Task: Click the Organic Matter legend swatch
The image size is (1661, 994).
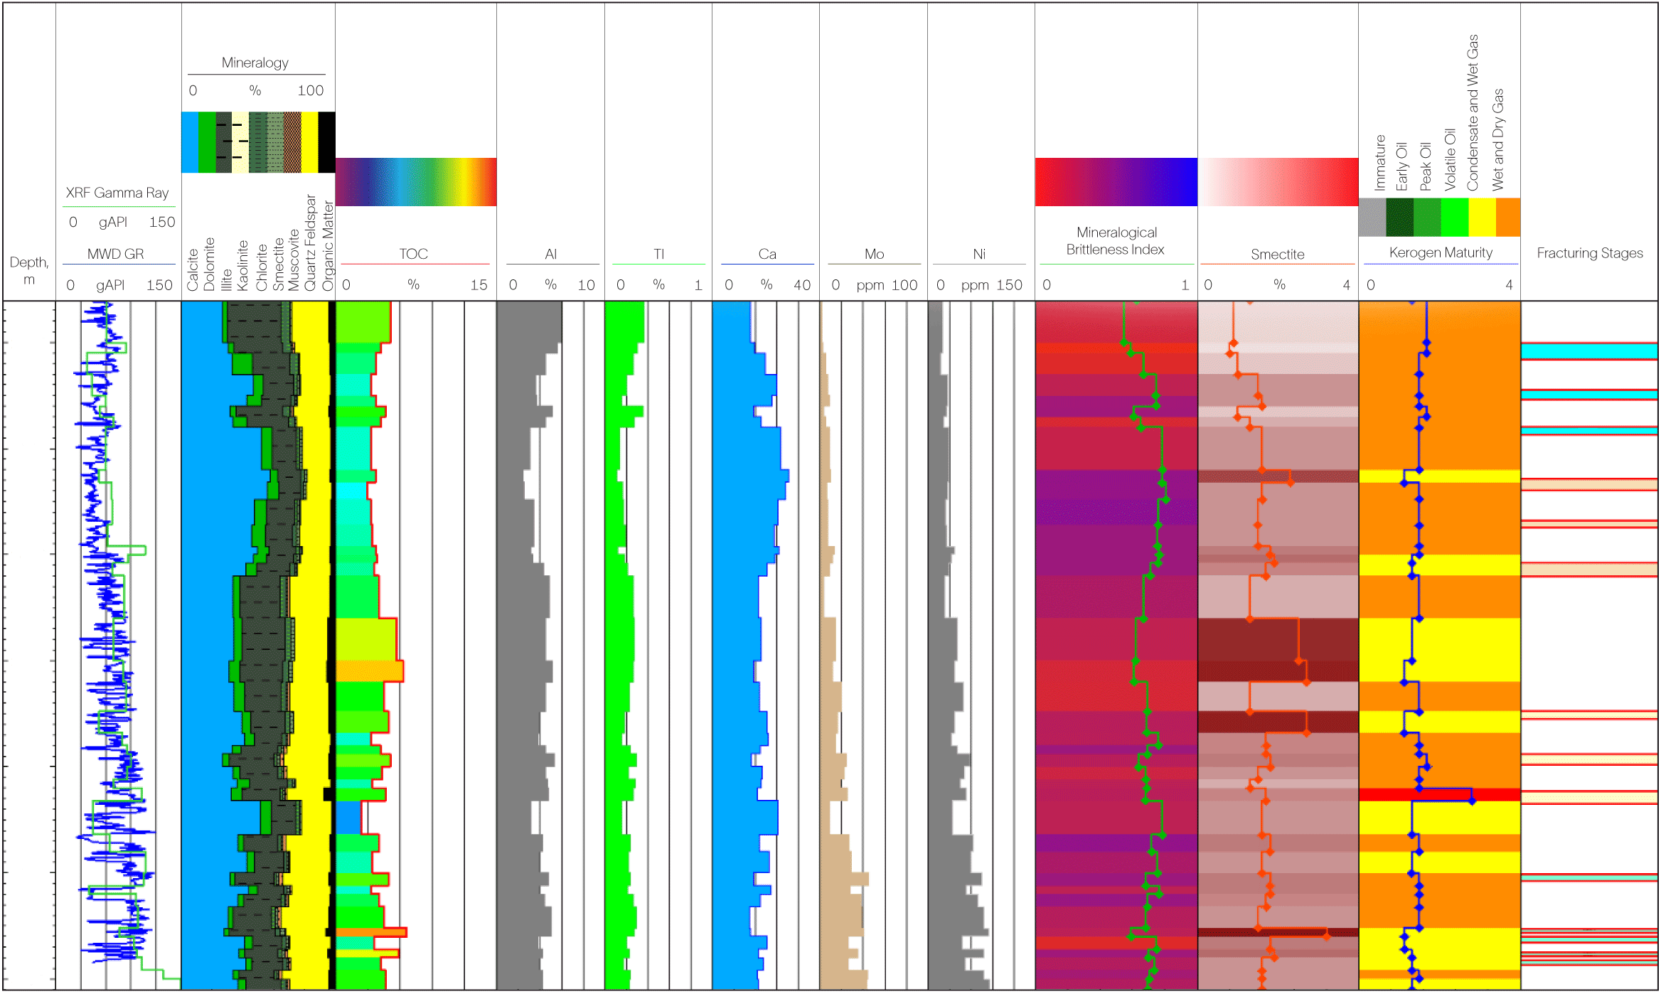Action: point(325,142)
